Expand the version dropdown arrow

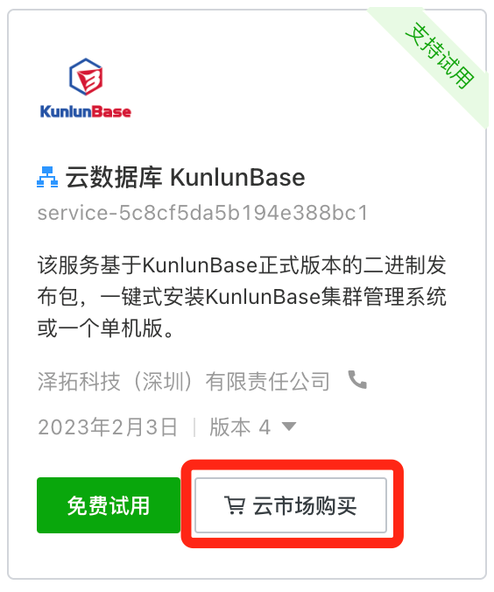[289, 426]
